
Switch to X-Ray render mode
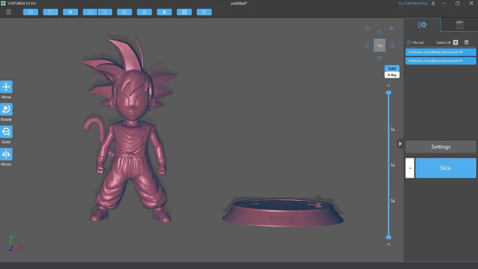(x=392, y=75)
